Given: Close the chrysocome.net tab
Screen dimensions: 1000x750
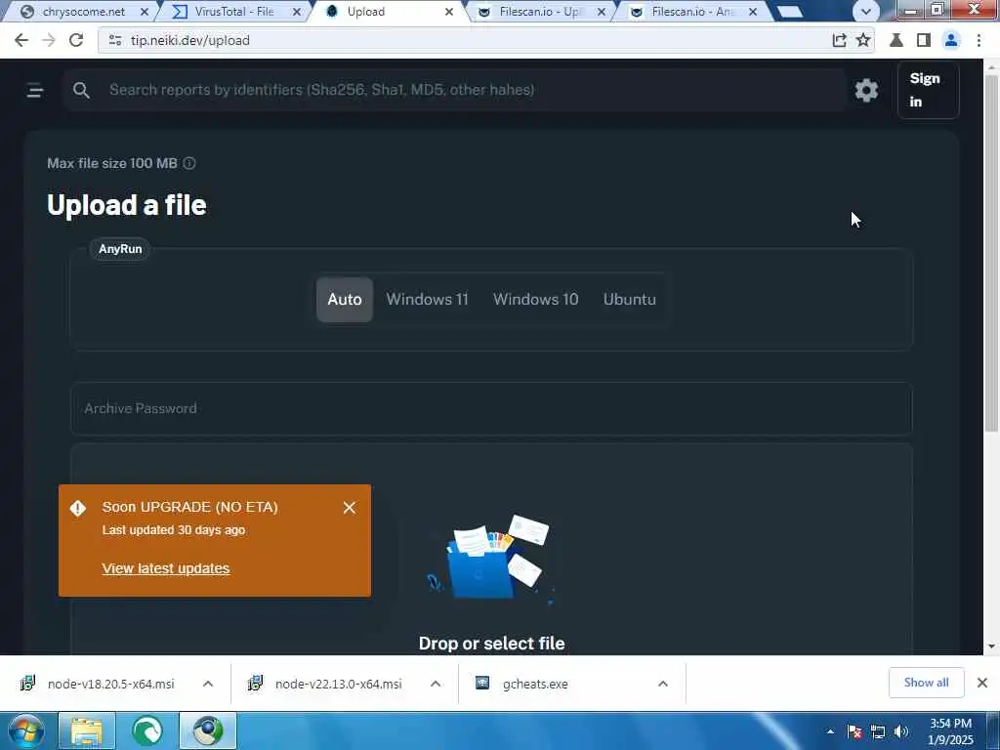Looking at the screenshot, I should [145, 12].
